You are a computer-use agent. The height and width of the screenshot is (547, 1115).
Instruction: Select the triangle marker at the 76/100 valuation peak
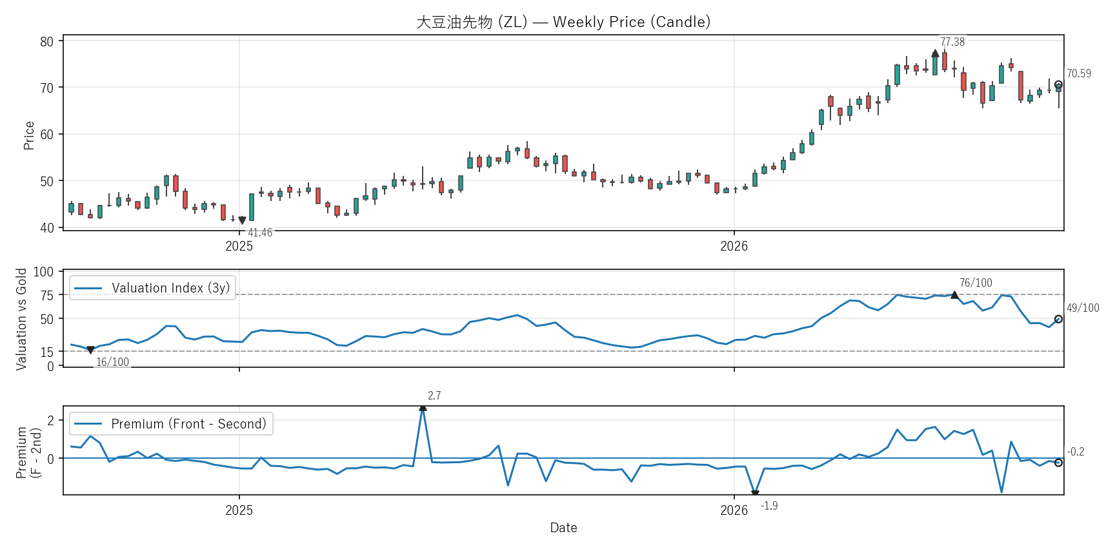[954, 294]
